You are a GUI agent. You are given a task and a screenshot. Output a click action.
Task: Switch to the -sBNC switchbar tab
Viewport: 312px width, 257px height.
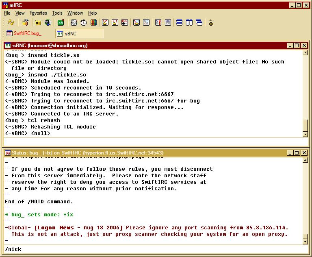(80, 33)
